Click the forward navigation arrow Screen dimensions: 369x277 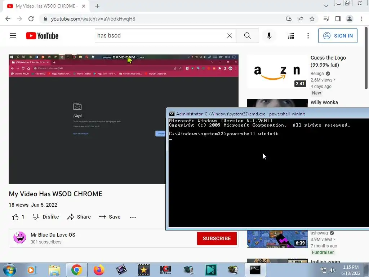(19, 19)
